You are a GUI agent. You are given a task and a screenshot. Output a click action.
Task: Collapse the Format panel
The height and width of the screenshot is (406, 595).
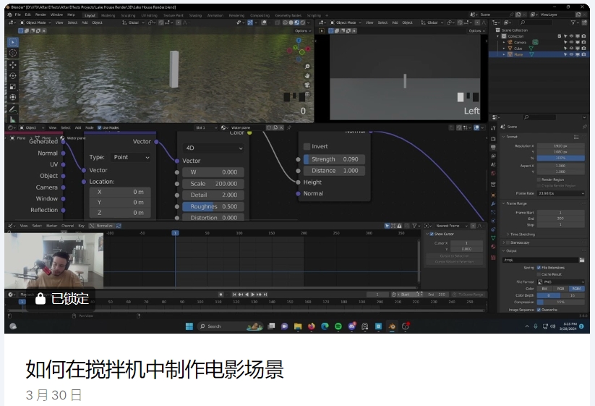tap(504, 137)
